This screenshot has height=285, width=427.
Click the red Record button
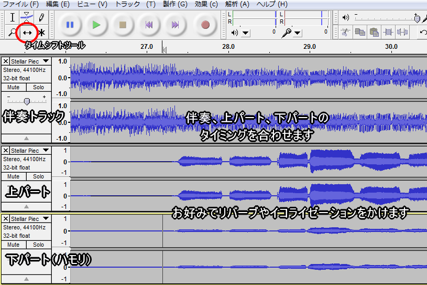click(205, 25)
